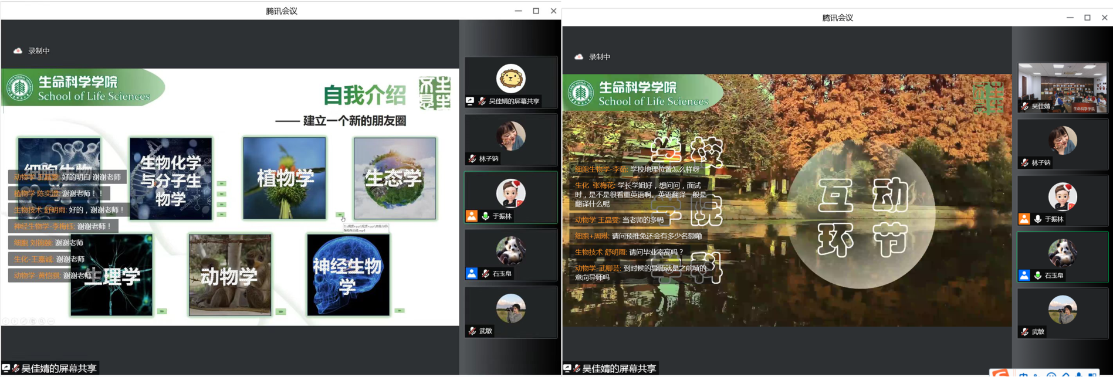This screenshot has width=1113, height=377.
Task: Open the 植物学 slide tile
Action: tap(284, 178)
